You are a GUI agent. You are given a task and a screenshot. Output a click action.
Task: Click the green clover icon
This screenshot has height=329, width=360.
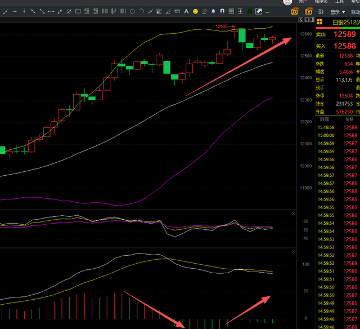coord(249,11)
